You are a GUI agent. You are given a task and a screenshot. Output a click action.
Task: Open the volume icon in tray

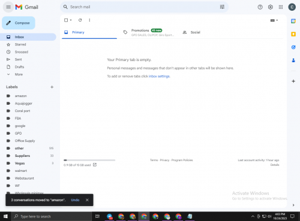click(269, 216)
